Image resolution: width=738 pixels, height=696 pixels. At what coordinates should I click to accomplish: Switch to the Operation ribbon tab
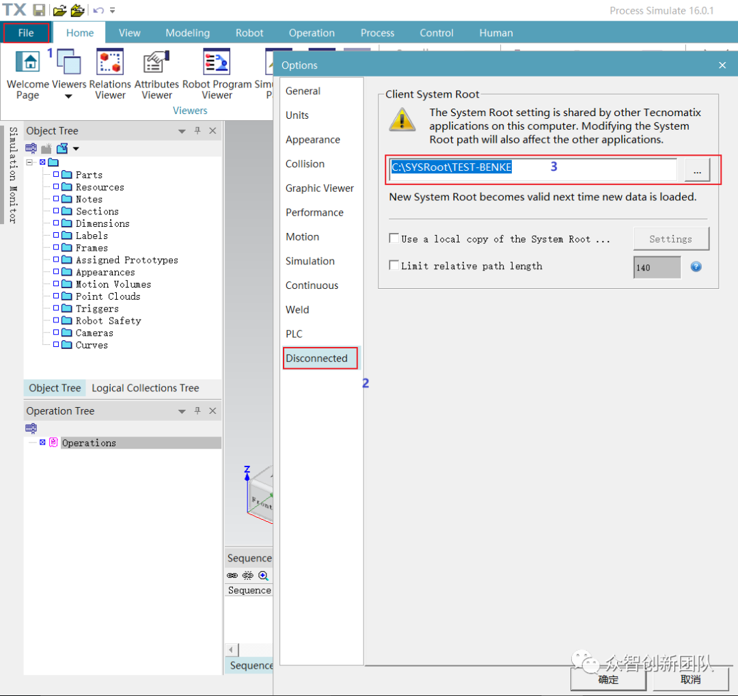point(312,33)
